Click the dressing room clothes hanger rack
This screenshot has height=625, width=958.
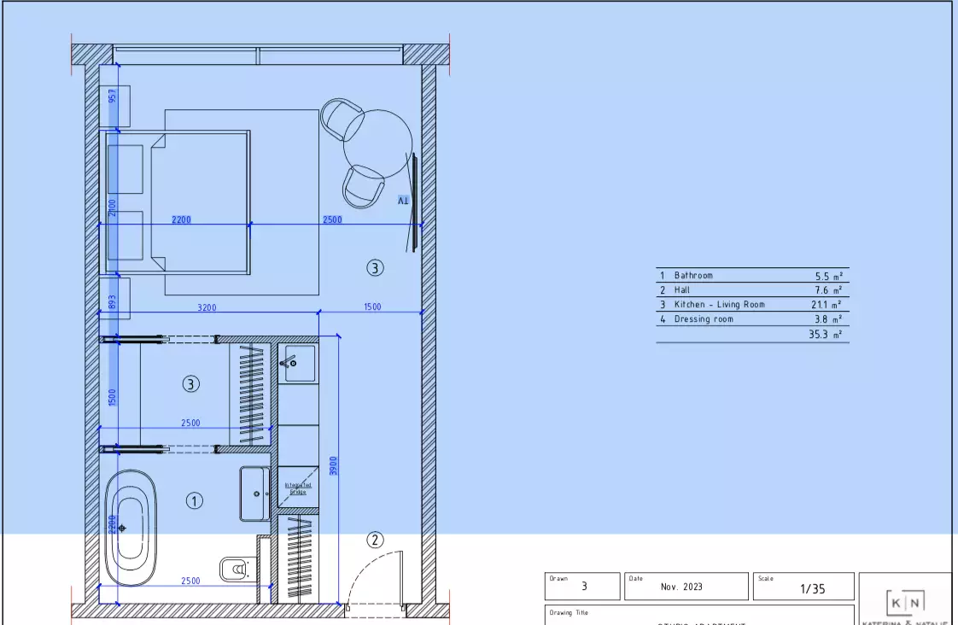coord(250,394)
